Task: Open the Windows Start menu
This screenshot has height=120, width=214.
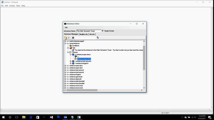Action: 3,117
